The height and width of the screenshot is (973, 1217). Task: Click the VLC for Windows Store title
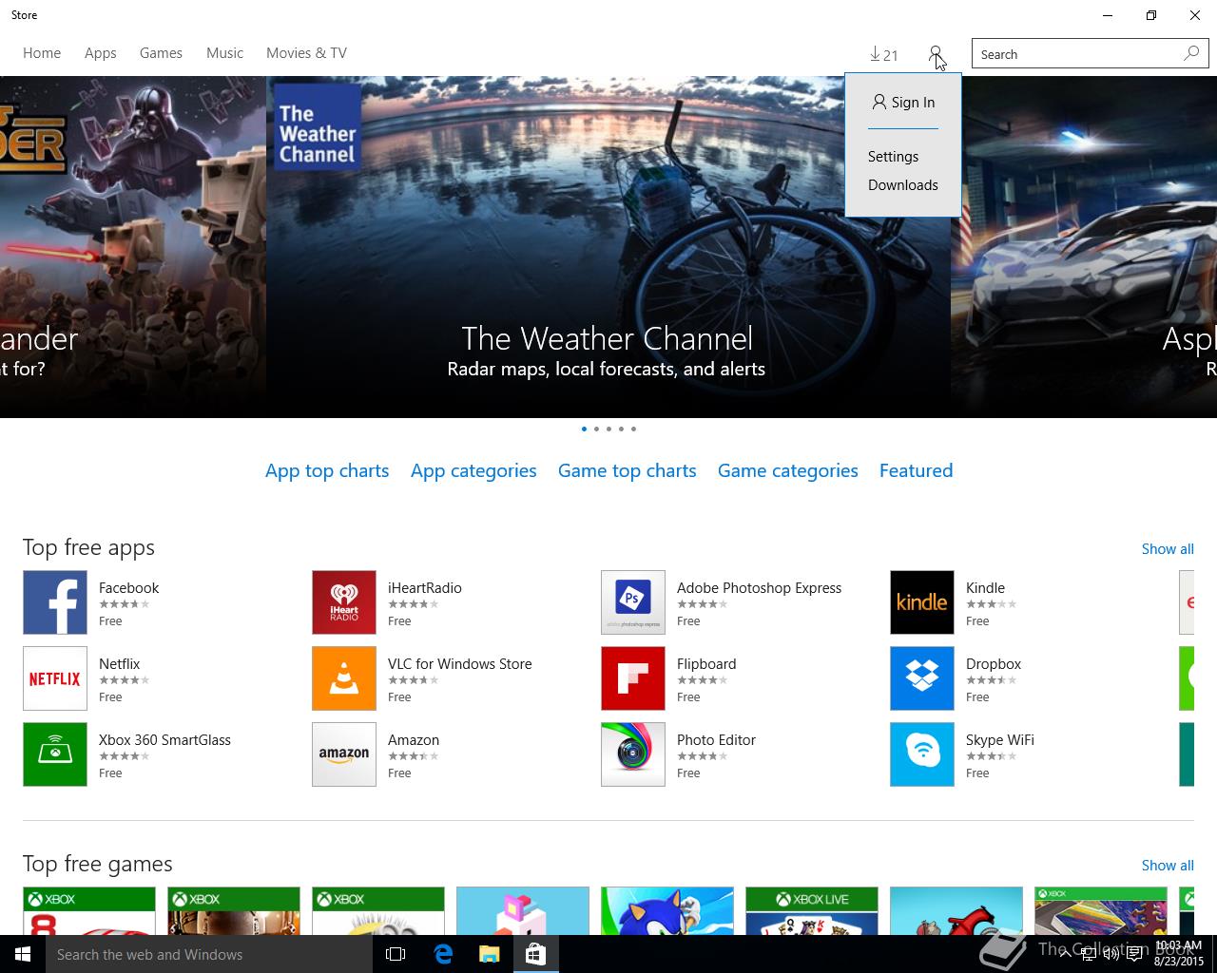tap(459, 664)
